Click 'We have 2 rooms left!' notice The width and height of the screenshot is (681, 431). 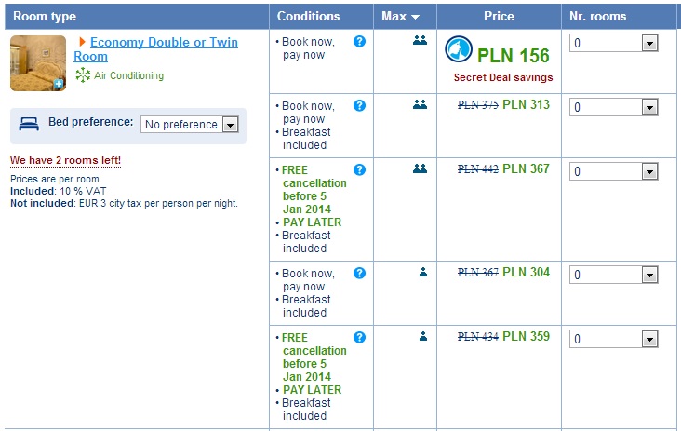[65, 160]
